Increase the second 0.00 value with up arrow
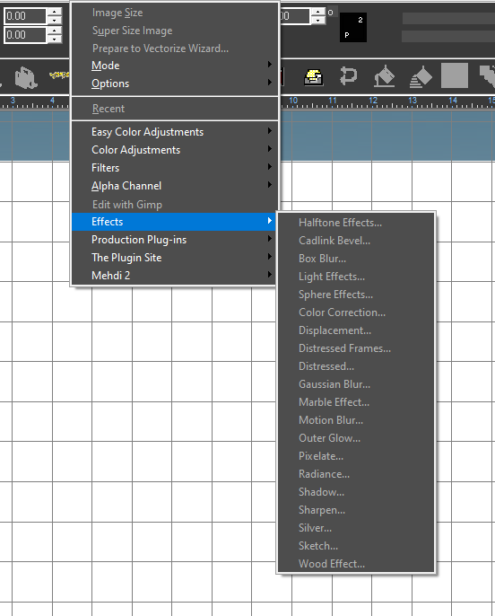Screen dimensions: 495x616 pos(55,31)
